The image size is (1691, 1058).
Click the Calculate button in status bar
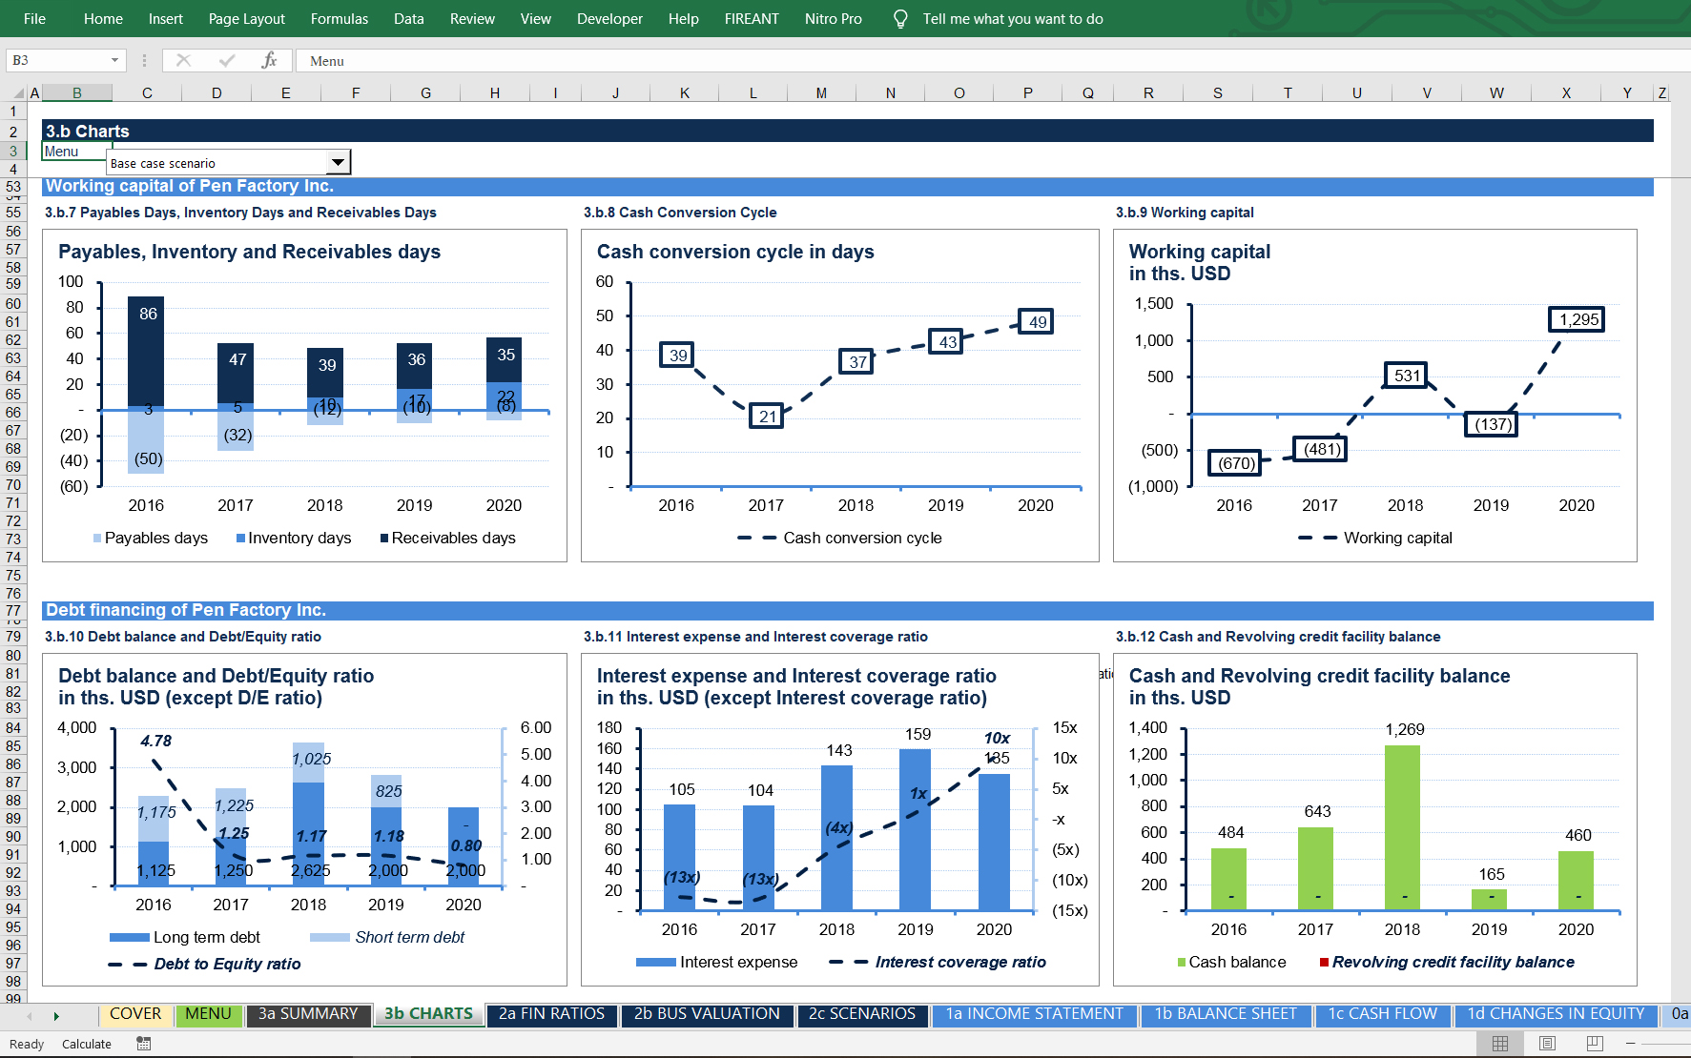coord(87,1044)
